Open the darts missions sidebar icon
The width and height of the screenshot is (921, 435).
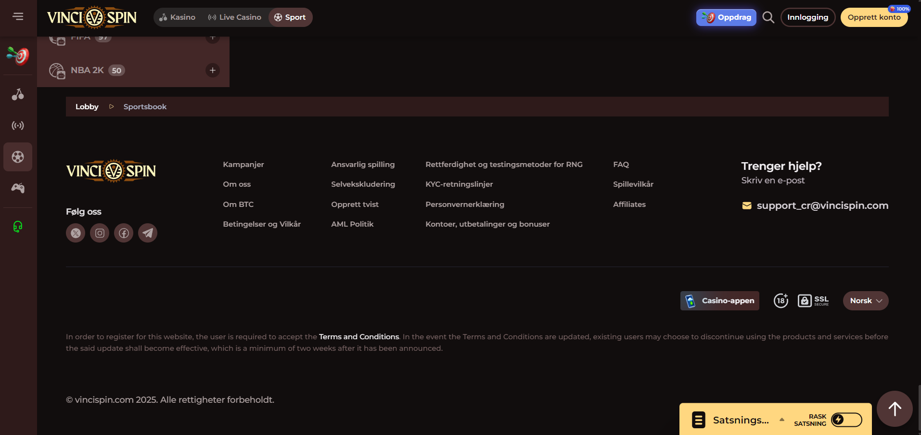point(18,56)
